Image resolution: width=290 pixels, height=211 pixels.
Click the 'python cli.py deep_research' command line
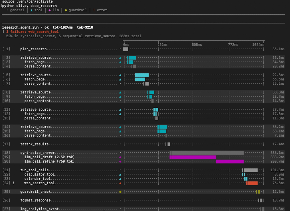(29, 6)
